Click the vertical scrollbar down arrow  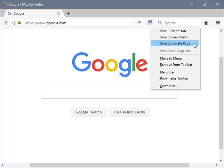coord(221,161)
